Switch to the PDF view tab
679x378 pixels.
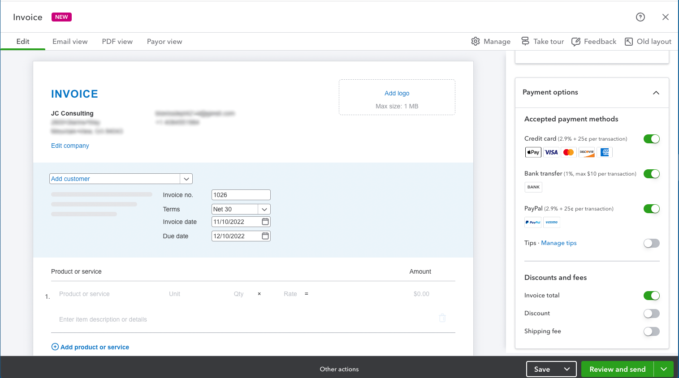pyautogui.click(x=117, y=41)
